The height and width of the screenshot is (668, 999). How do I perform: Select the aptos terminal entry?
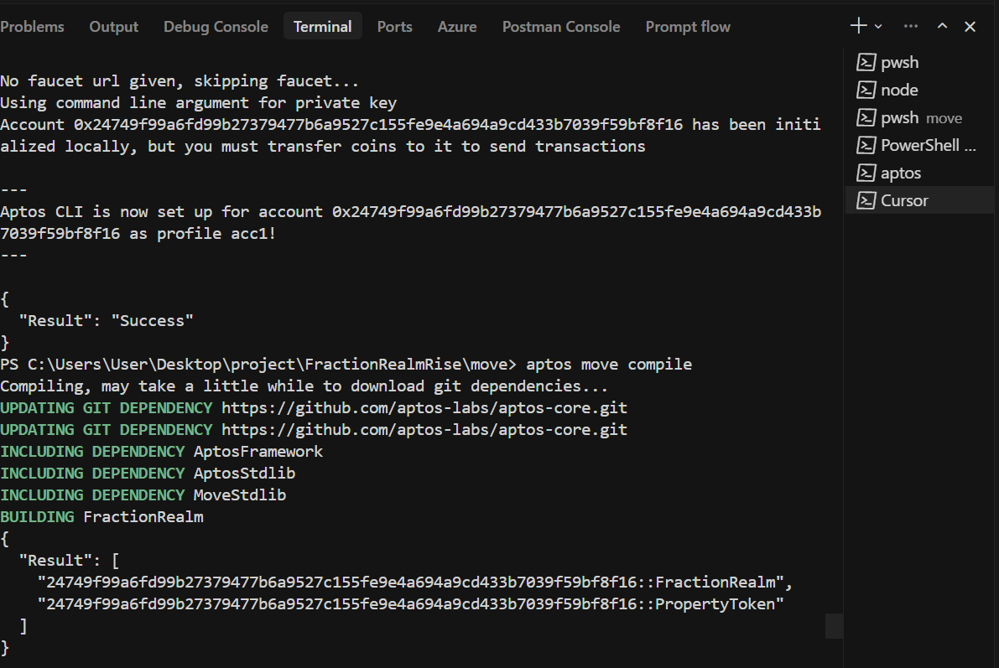coord(919,173)
